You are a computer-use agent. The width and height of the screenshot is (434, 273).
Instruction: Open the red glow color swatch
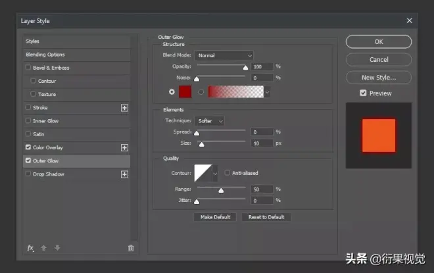click(x=185, y=91)
